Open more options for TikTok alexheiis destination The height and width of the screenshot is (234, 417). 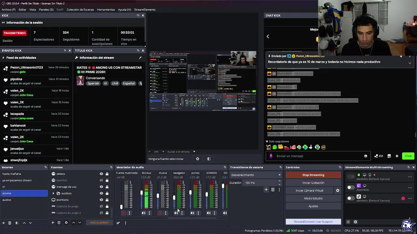(410, 198)
